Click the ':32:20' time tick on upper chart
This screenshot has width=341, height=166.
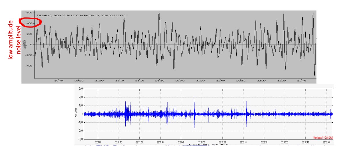coord(261,81)
